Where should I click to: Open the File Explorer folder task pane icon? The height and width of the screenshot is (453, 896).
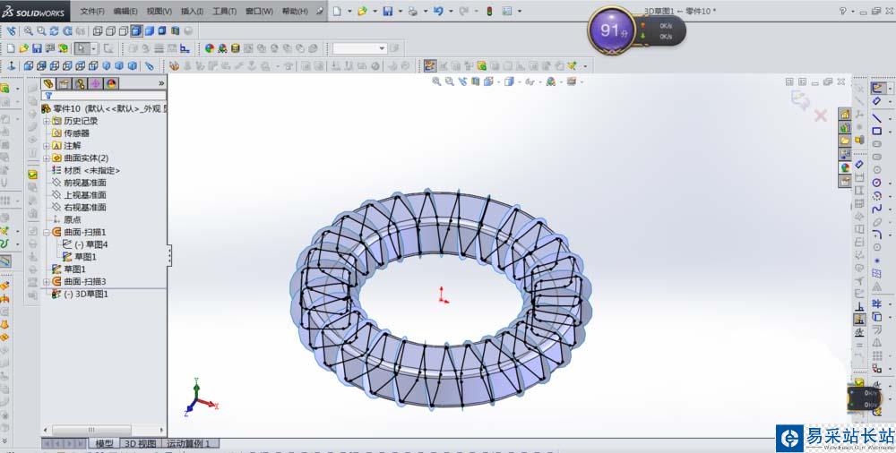845,141
